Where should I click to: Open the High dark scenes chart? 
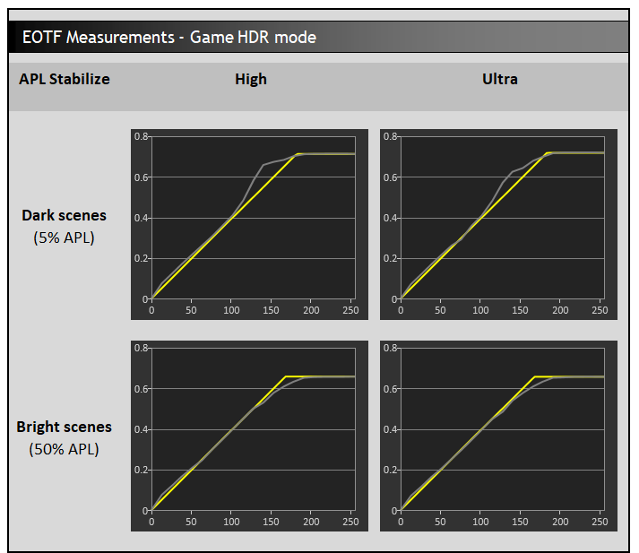click(249, 225)
